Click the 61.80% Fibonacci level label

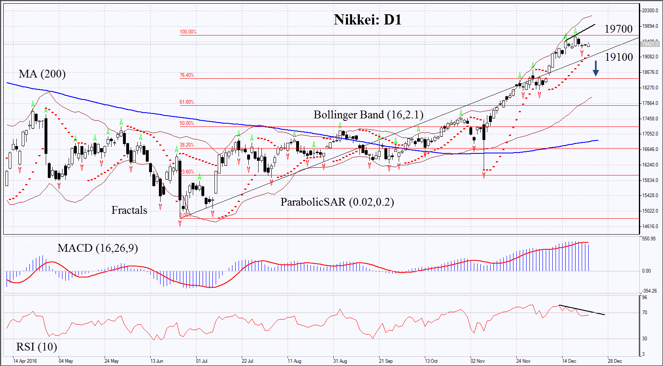pyautogui.click(x=187, y=102)
